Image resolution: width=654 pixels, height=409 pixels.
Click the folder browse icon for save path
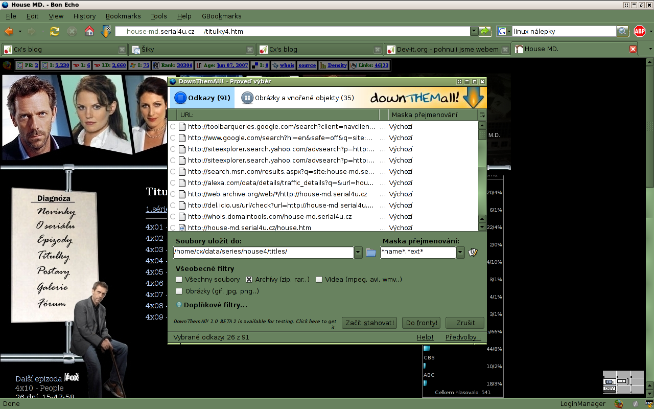[371, 253]
